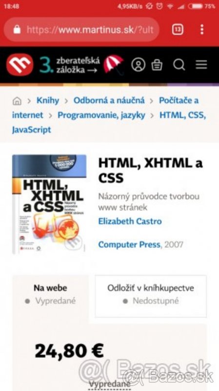Open author Elizabeth Castro link
This screenshot has width=219, height=391.
[x=130, y=221]
